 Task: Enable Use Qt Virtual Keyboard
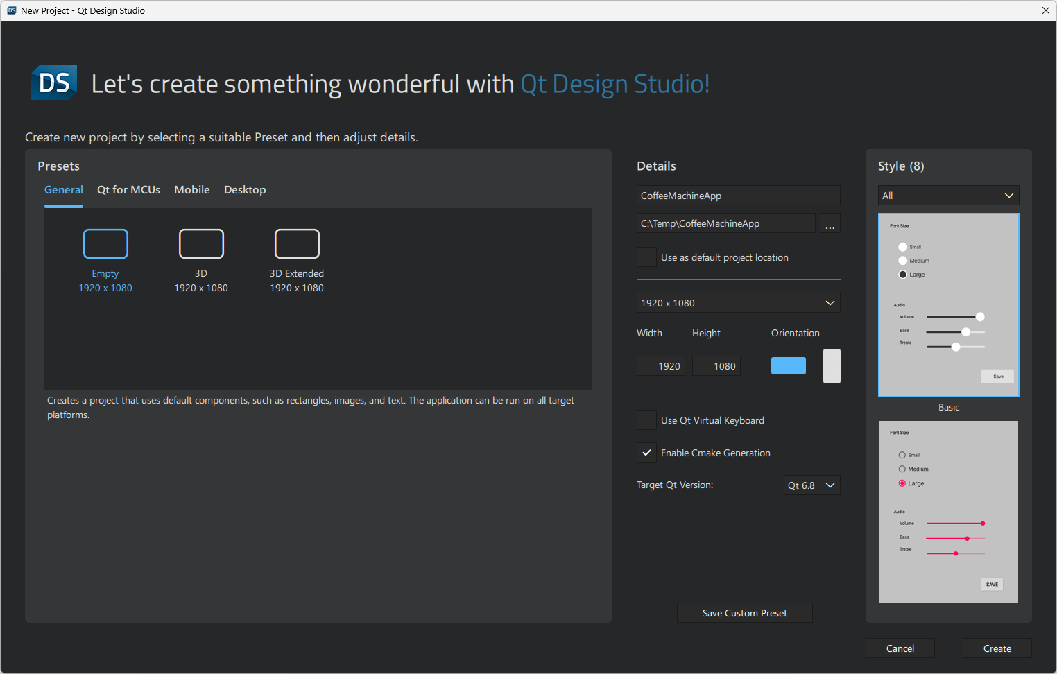pyautogui.click(x=646, y=420)
